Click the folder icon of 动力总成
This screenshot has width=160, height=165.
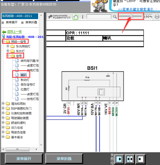coord(8,127)
